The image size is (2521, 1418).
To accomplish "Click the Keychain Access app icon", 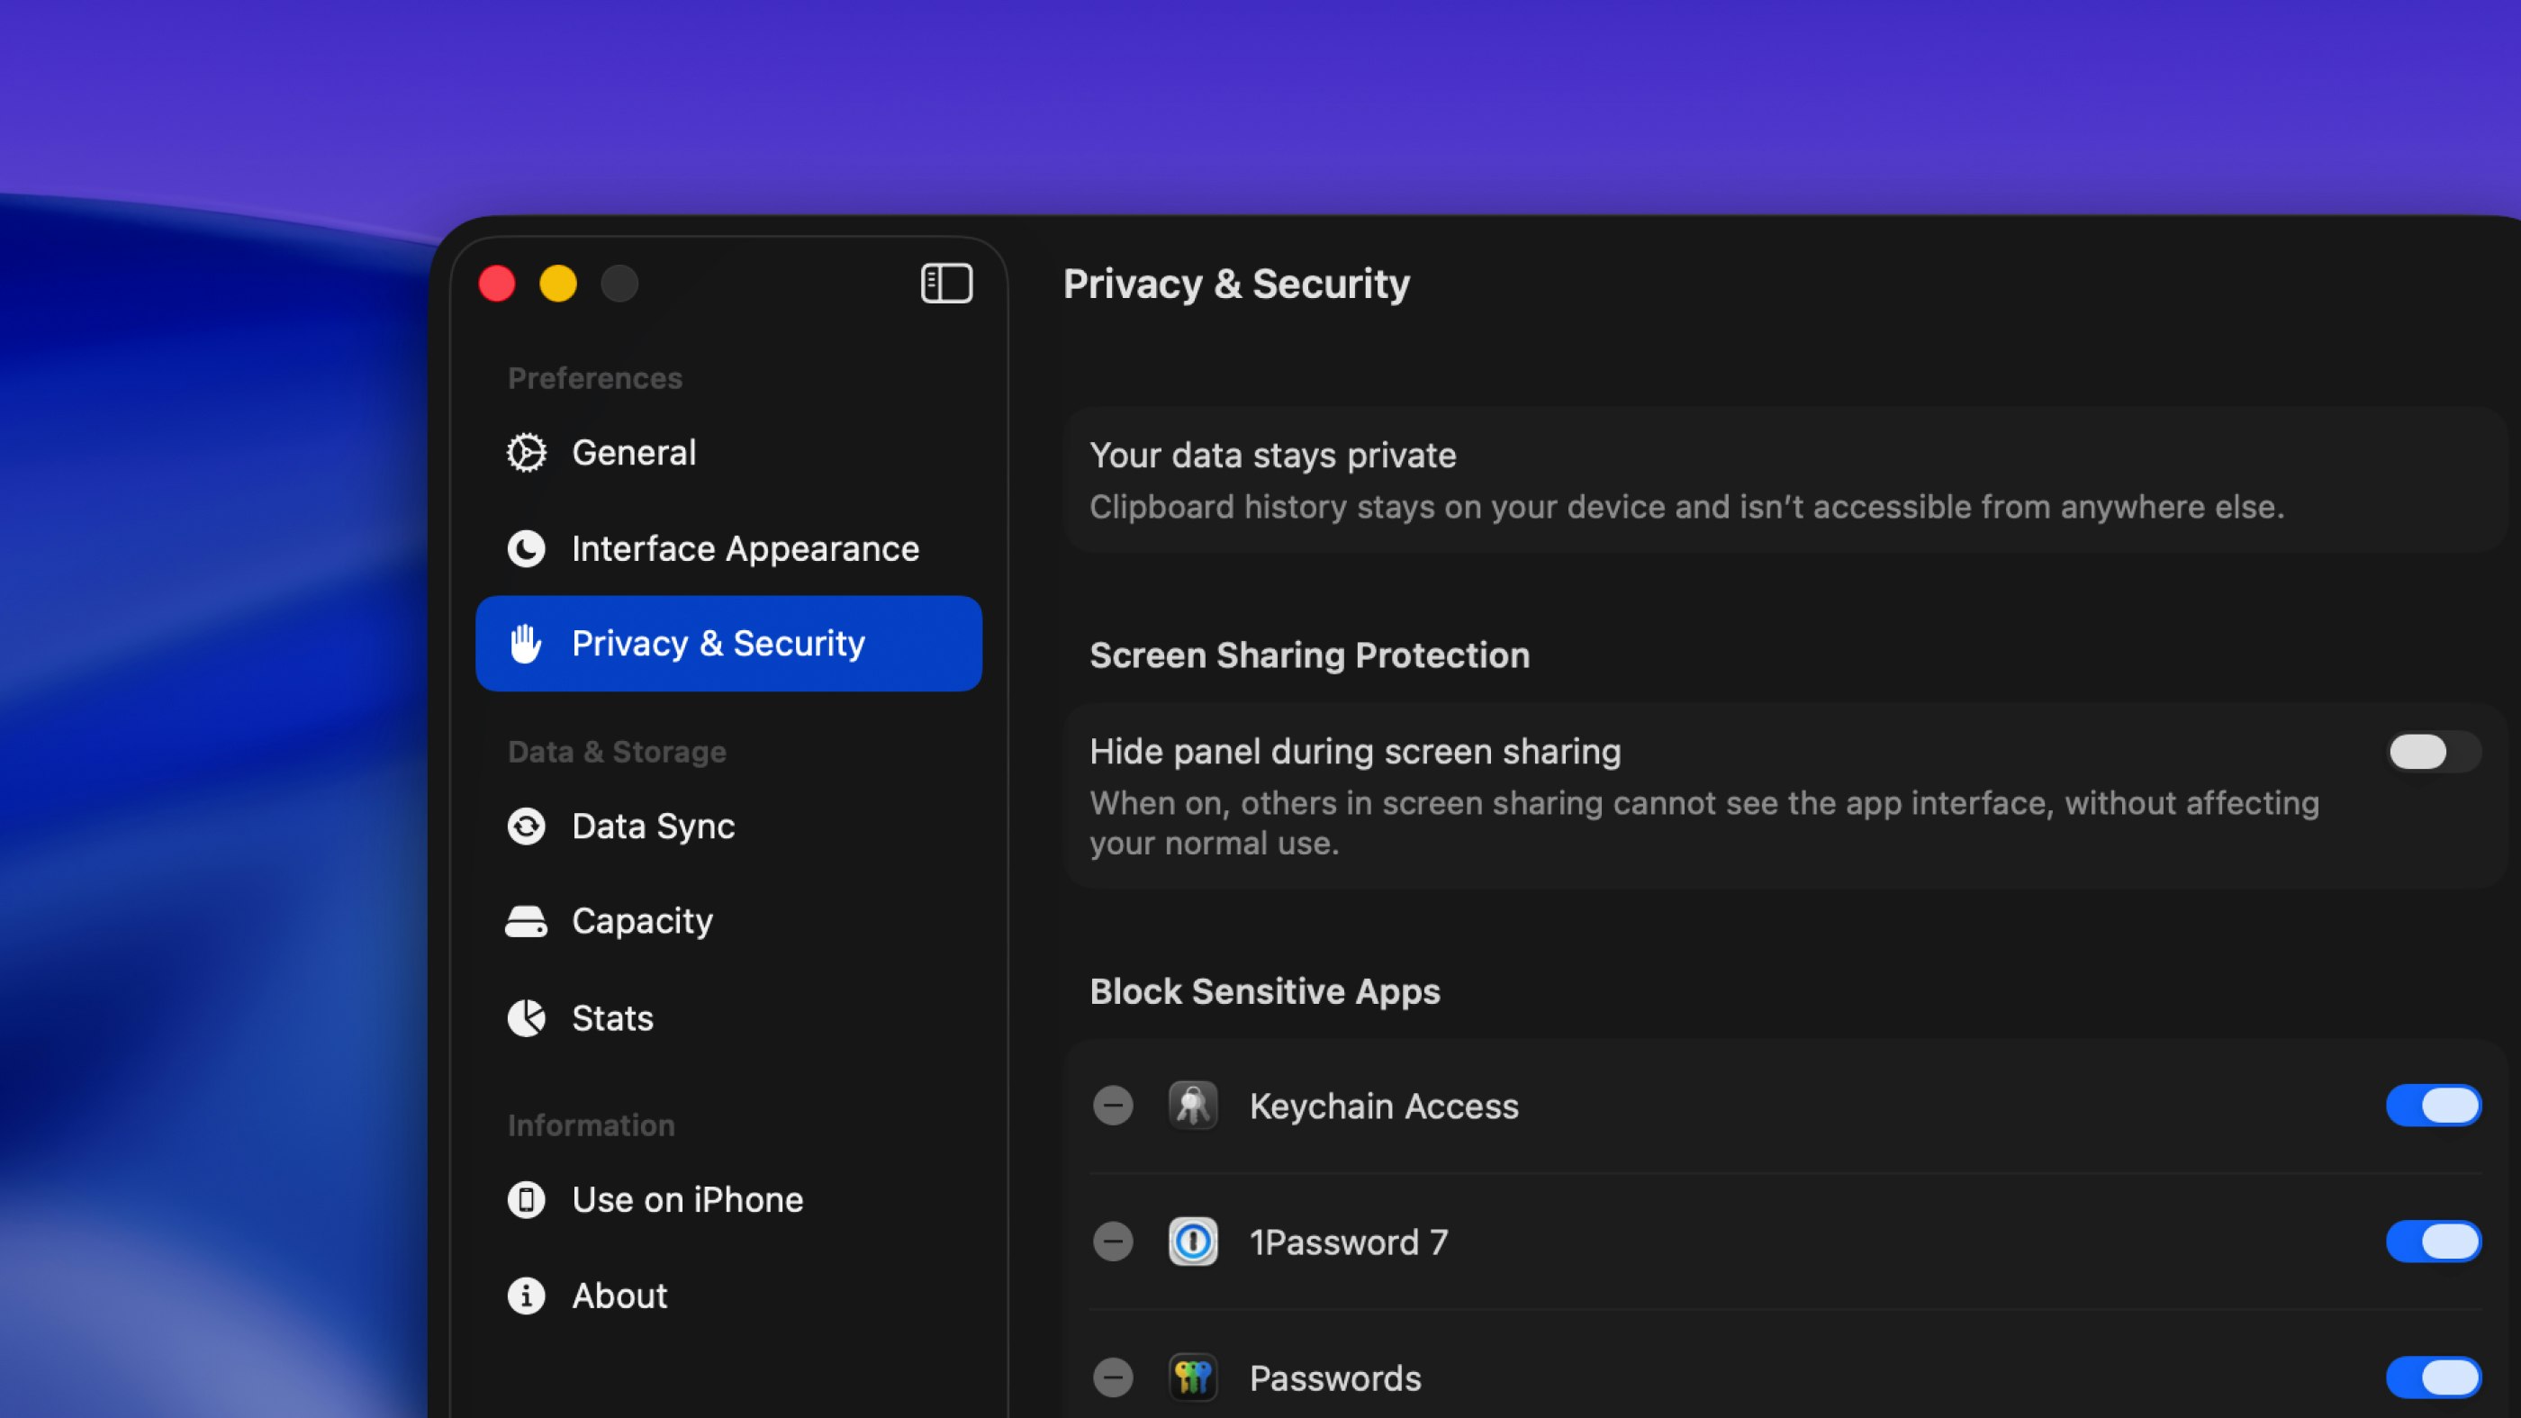I will 1193,1106.
